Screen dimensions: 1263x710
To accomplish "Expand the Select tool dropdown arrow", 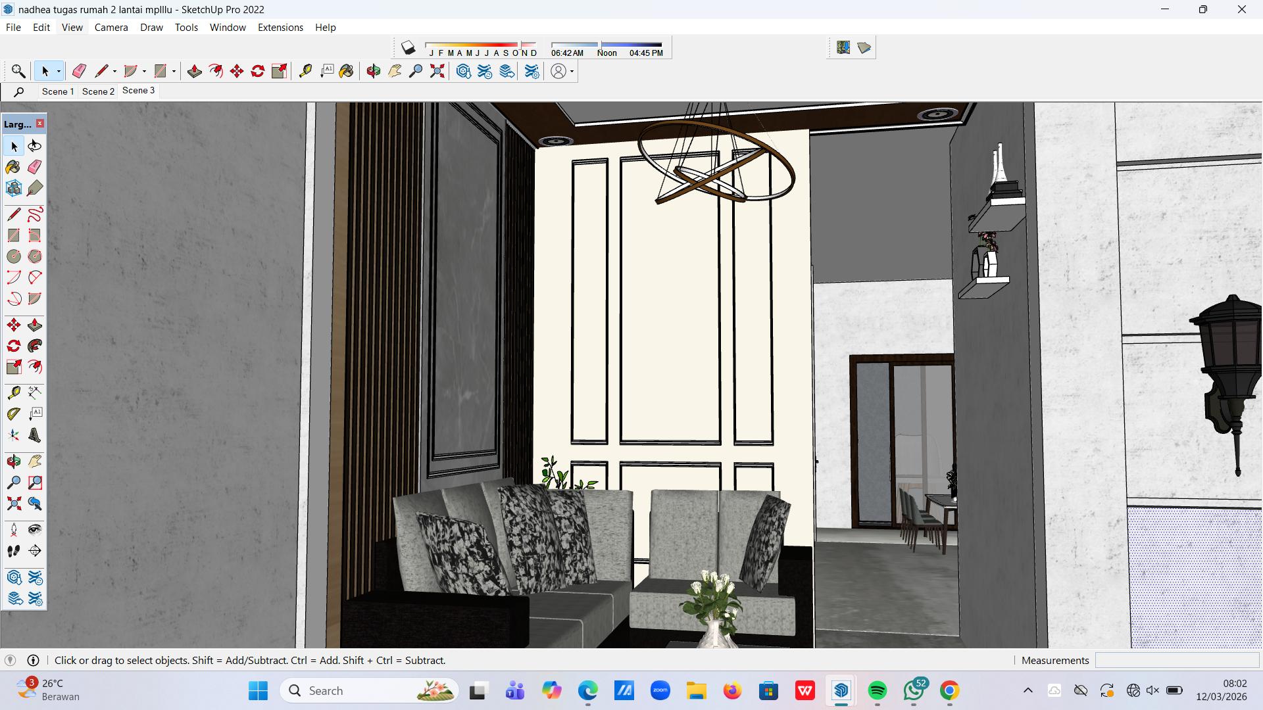I will point(59,71).
